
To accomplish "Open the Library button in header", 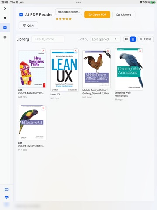I will pos(124,14).
